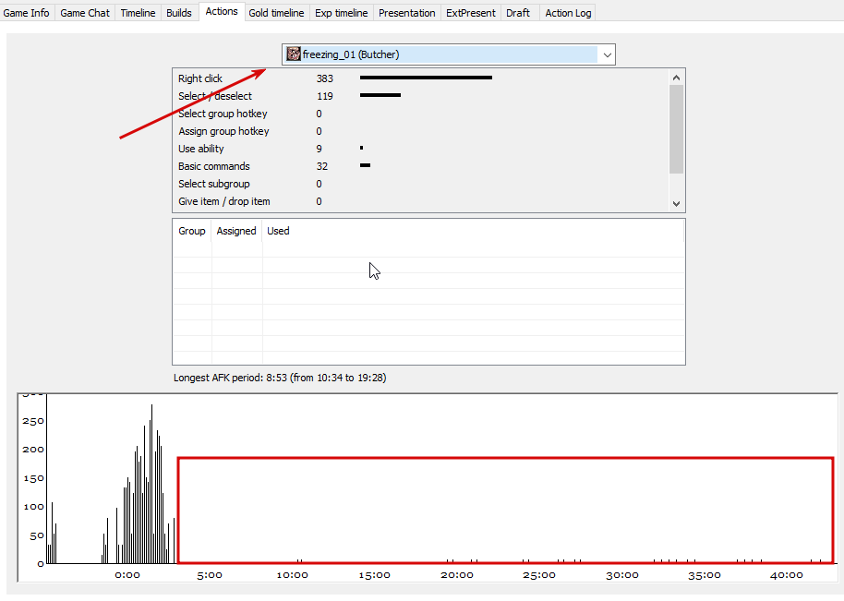Select the Select group hotkey row

click(420, 114)
